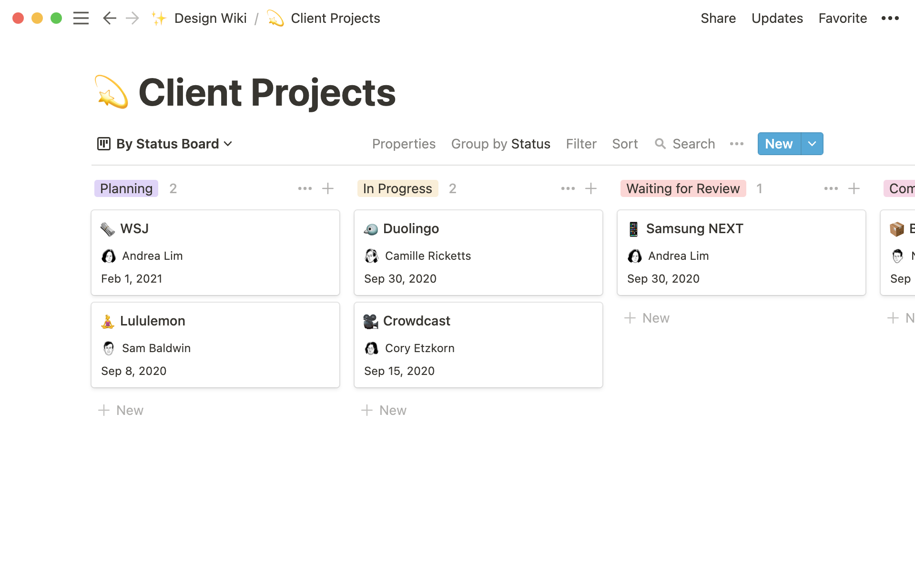Open the Group by Status dropdown
915x571 pixels.
(501, 144)
